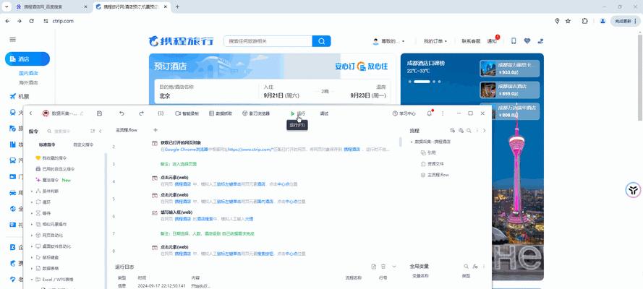643x289 pixels.
Task: Click the export log icon in 运行日志
Action: (374, 267)
